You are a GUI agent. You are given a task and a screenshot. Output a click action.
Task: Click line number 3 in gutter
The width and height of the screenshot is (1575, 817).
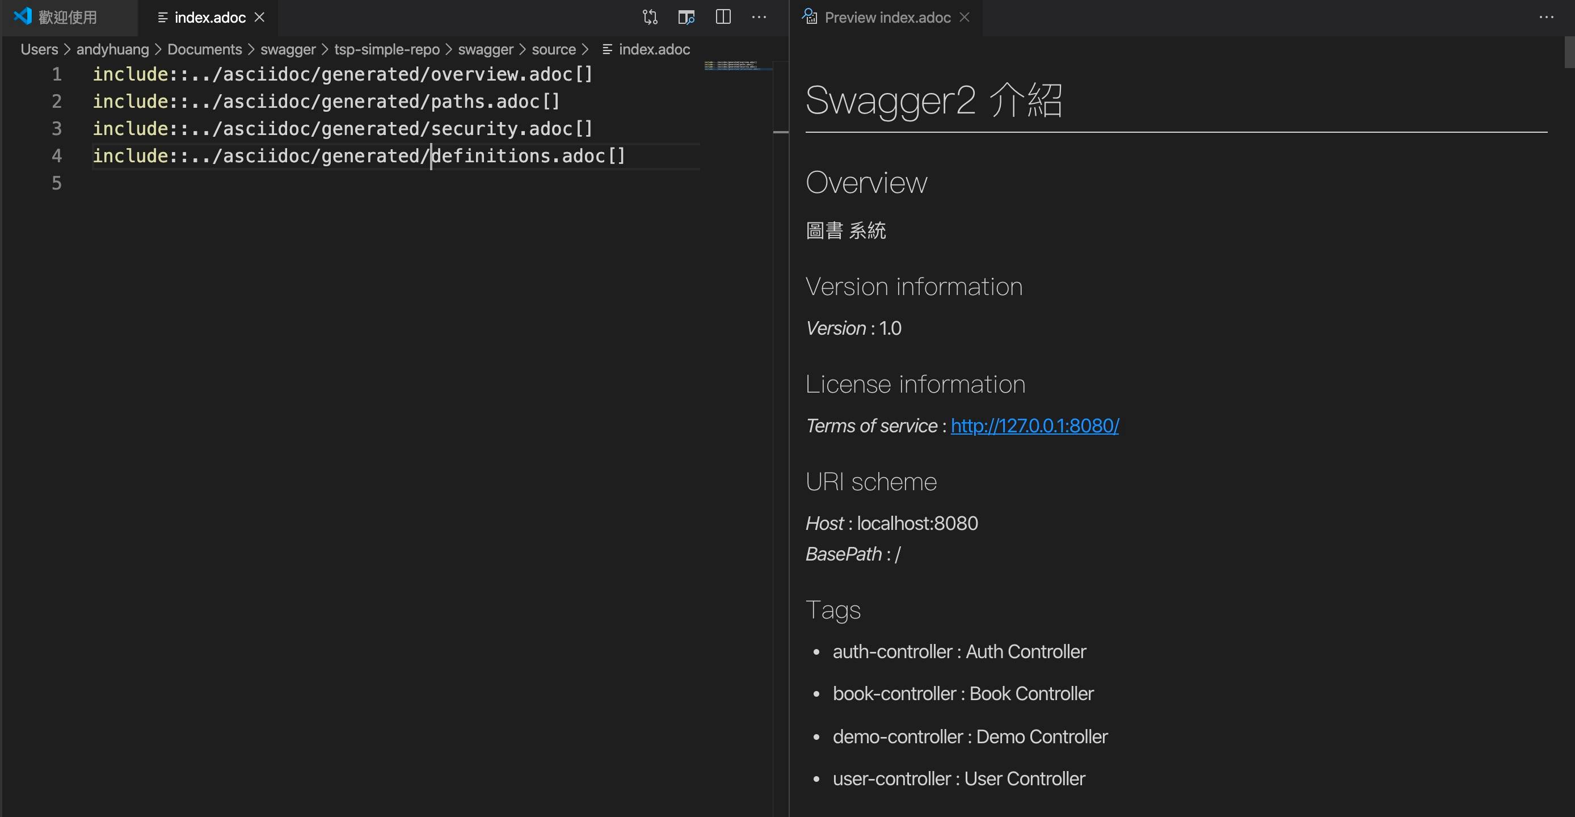[x=56, y=128]
